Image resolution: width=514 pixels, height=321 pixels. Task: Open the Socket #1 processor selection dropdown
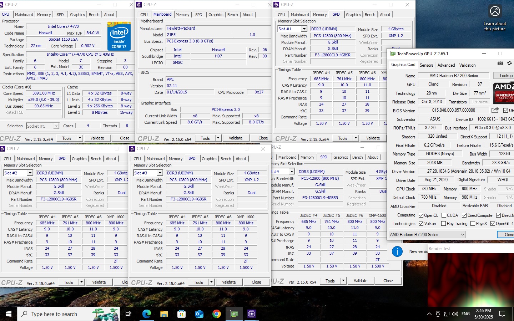coord(56,126)
